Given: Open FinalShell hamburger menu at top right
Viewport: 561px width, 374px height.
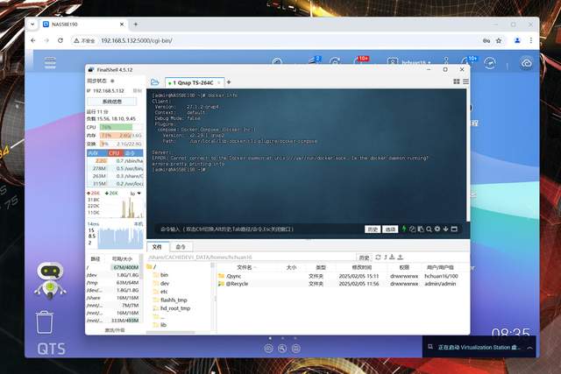Looking at the screenshot, I should [x=465, y=81].
